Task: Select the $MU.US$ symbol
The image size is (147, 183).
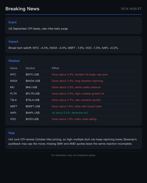Action: (31, 87)
